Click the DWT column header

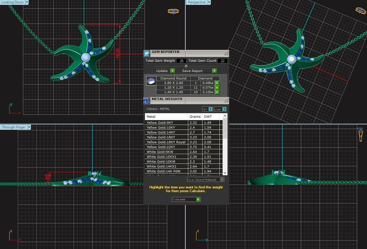[x=211, y=117]
